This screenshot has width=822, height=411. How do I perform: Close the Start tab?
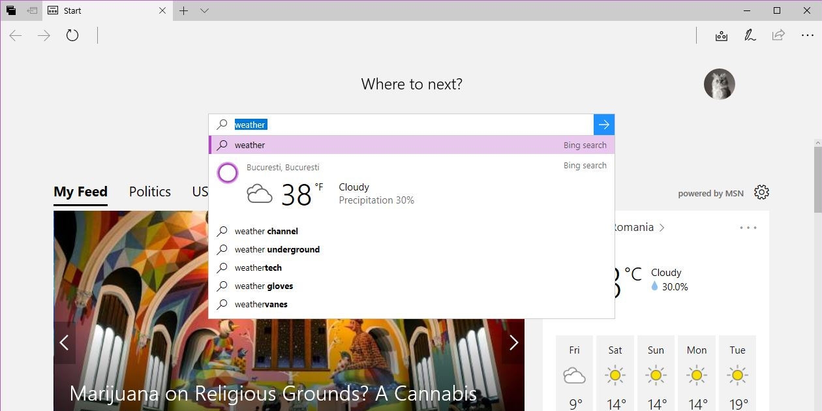(162, 10)
